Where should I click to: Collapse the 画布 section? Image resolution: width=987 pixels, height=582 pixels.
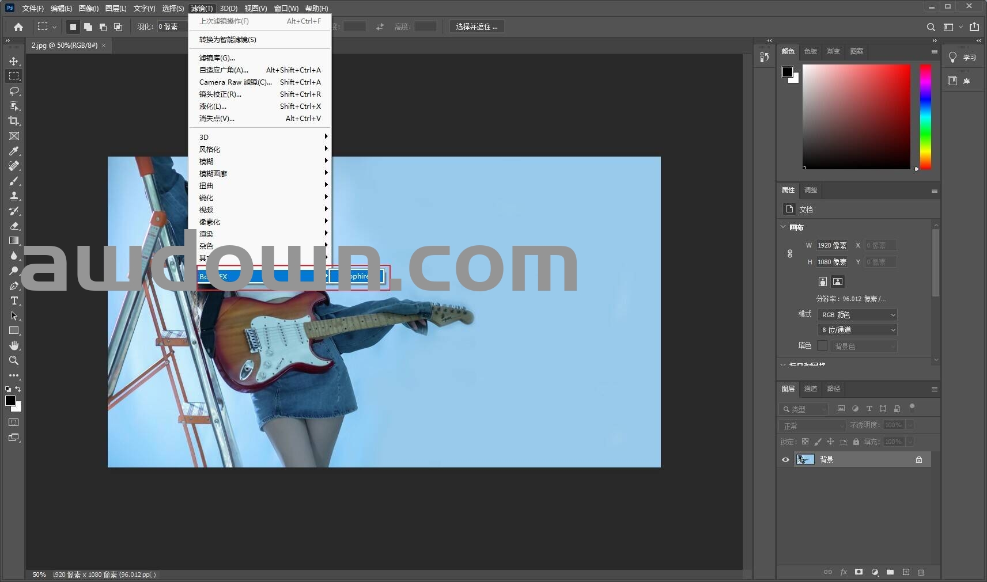tap(783, 227)
